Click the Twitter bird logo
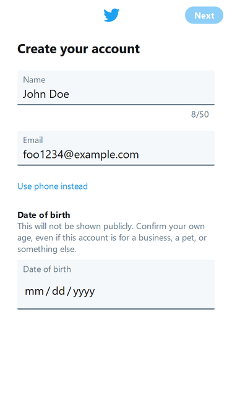This screenshot has height=413, width=232. pos(111,15)
